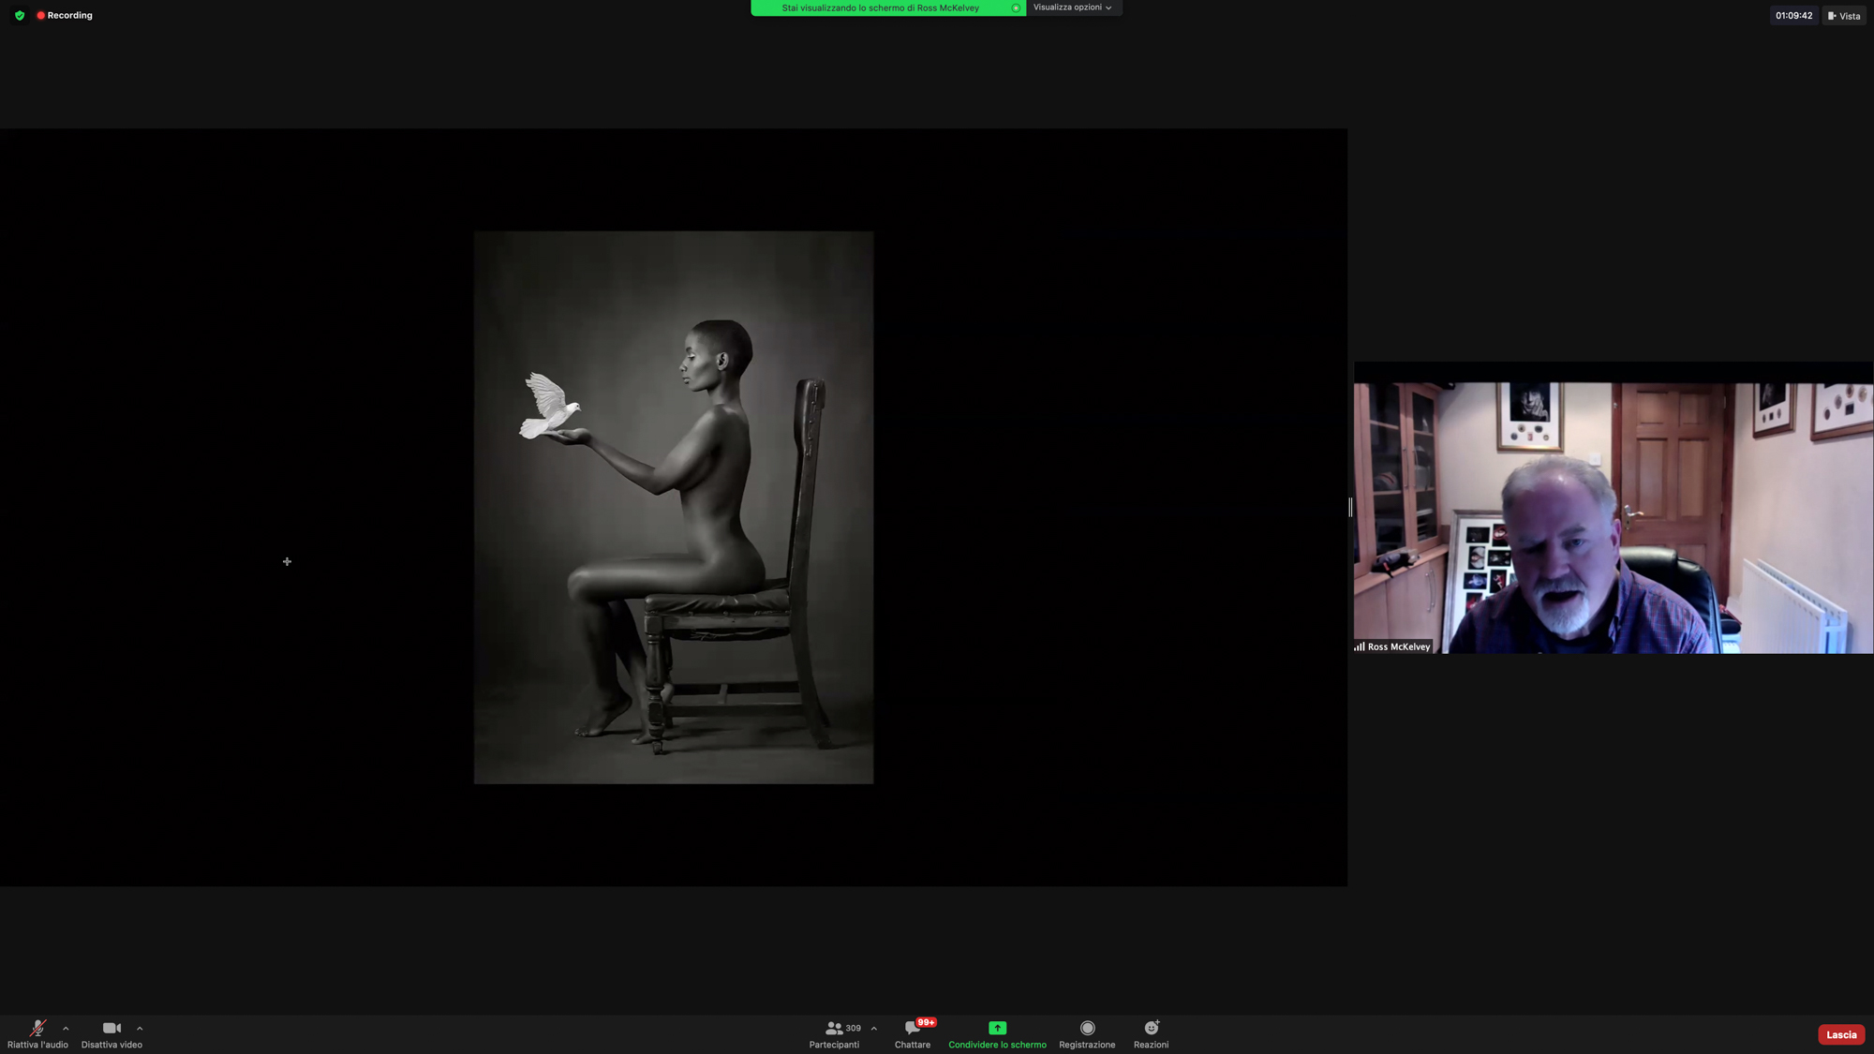This screenshot has height=1054, width=1874.
Task: Expand participants options arrow
Action: click(874, 1028)
